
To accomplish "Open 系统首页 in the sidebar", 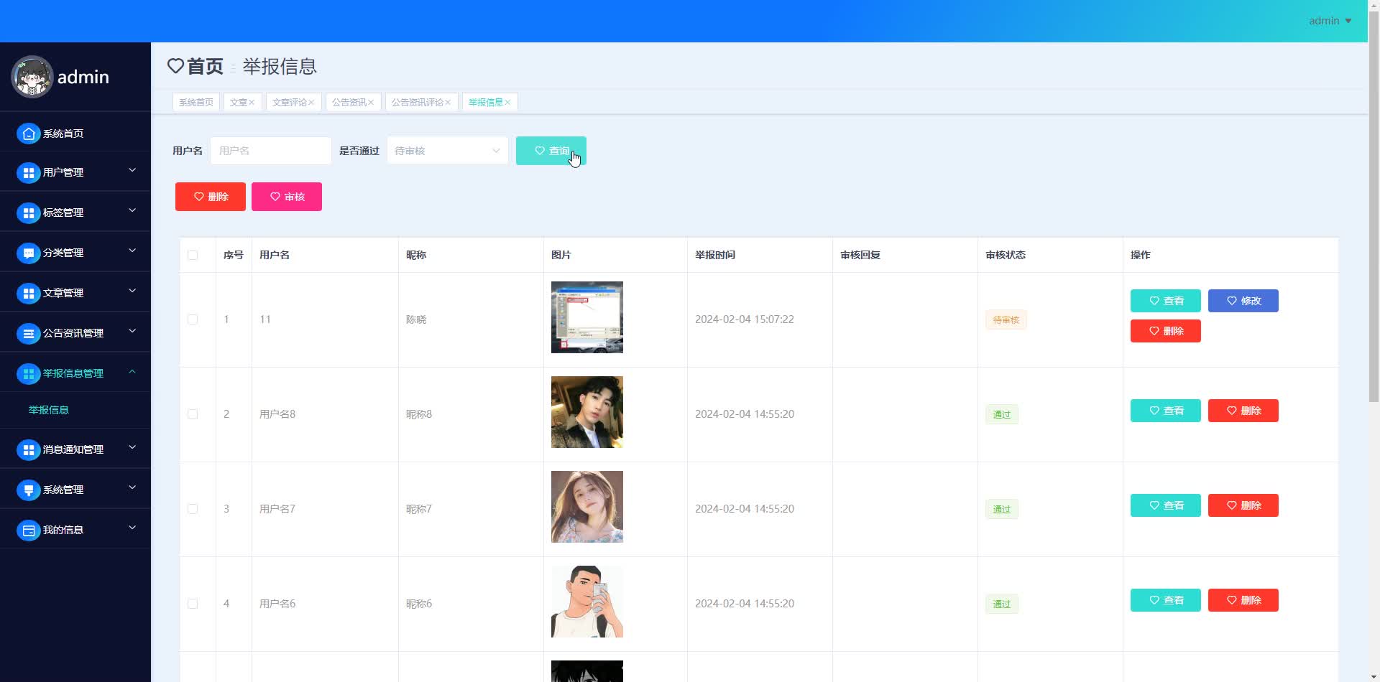I will tap(75, 134).
